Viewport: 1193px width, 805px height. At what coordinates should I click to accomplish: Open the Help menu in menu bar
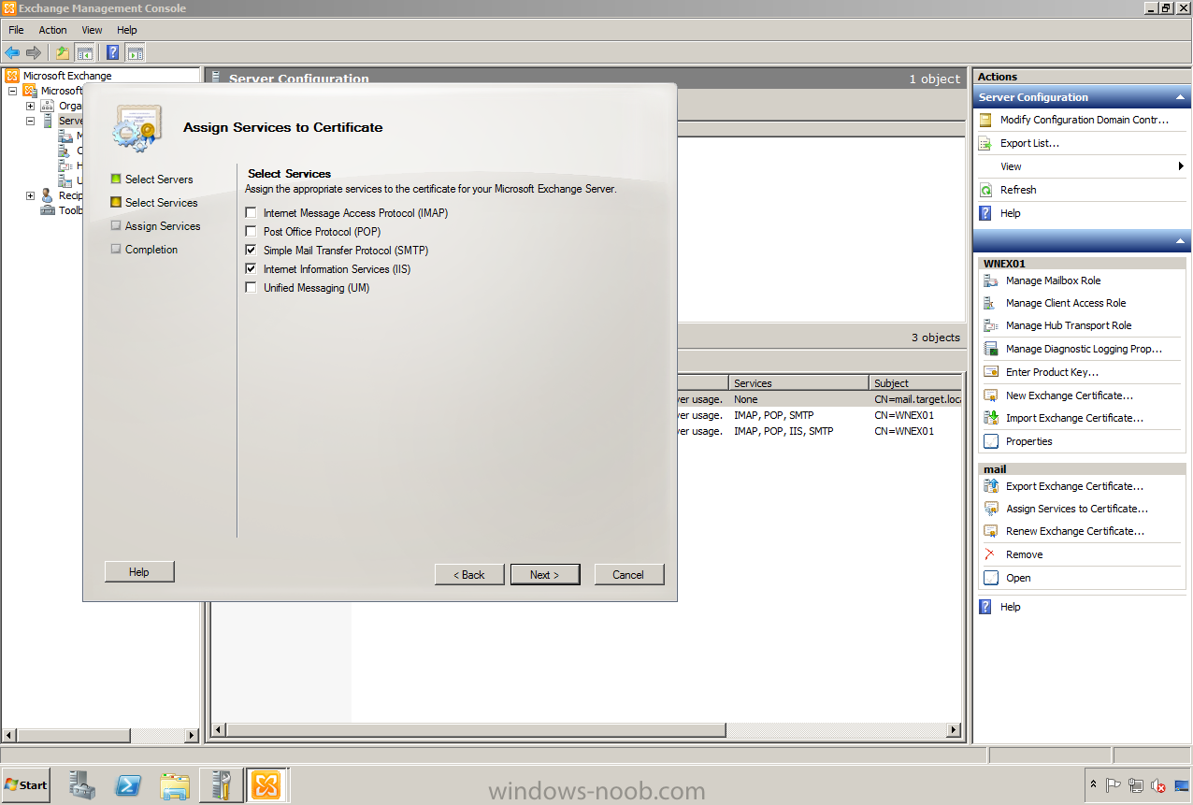point(126,30)
